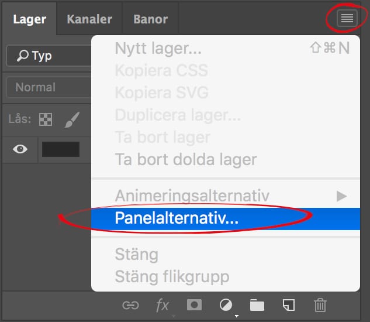The image size is (370, 322).
Task: Choose Kopiera SVG menu item
Action: (x=226, y=93)
